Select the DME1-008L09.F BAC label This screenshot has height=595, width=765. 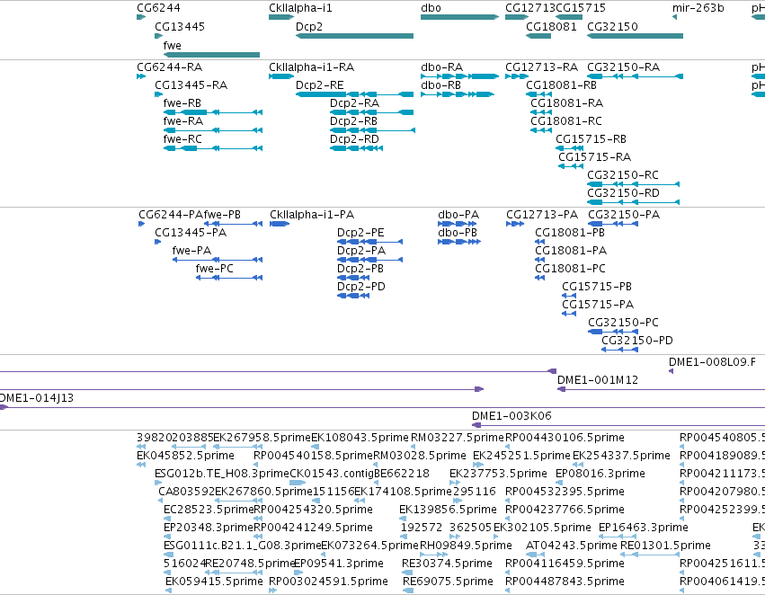coord(712,362)
